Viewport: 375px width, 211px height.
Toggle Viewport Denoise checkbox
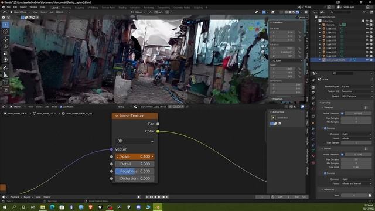pos(325,128)
